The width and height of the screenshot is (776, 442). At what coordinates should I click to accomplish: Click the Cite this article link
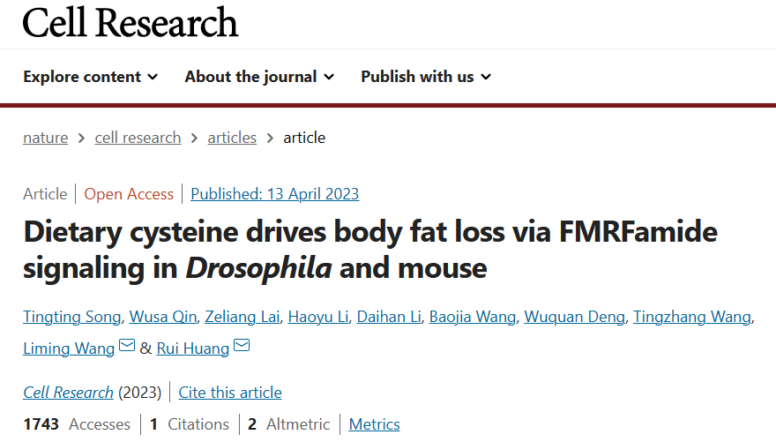coord(230,393)
